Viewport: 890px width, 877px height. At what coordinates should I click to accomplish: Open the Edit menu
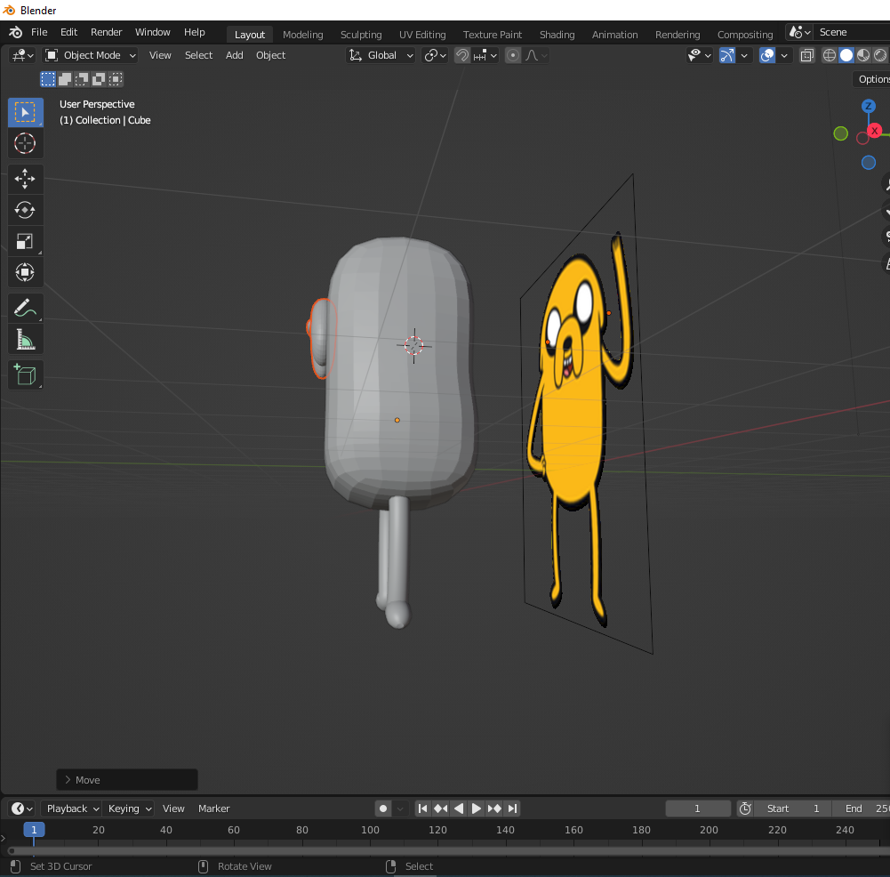68,32
